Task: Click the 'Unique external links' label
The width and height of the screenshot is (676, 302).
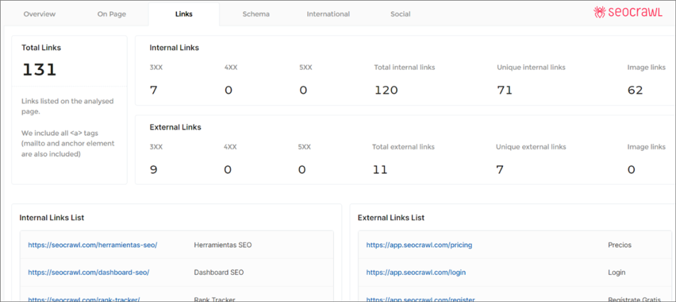Action: click(x=531, y=147)
